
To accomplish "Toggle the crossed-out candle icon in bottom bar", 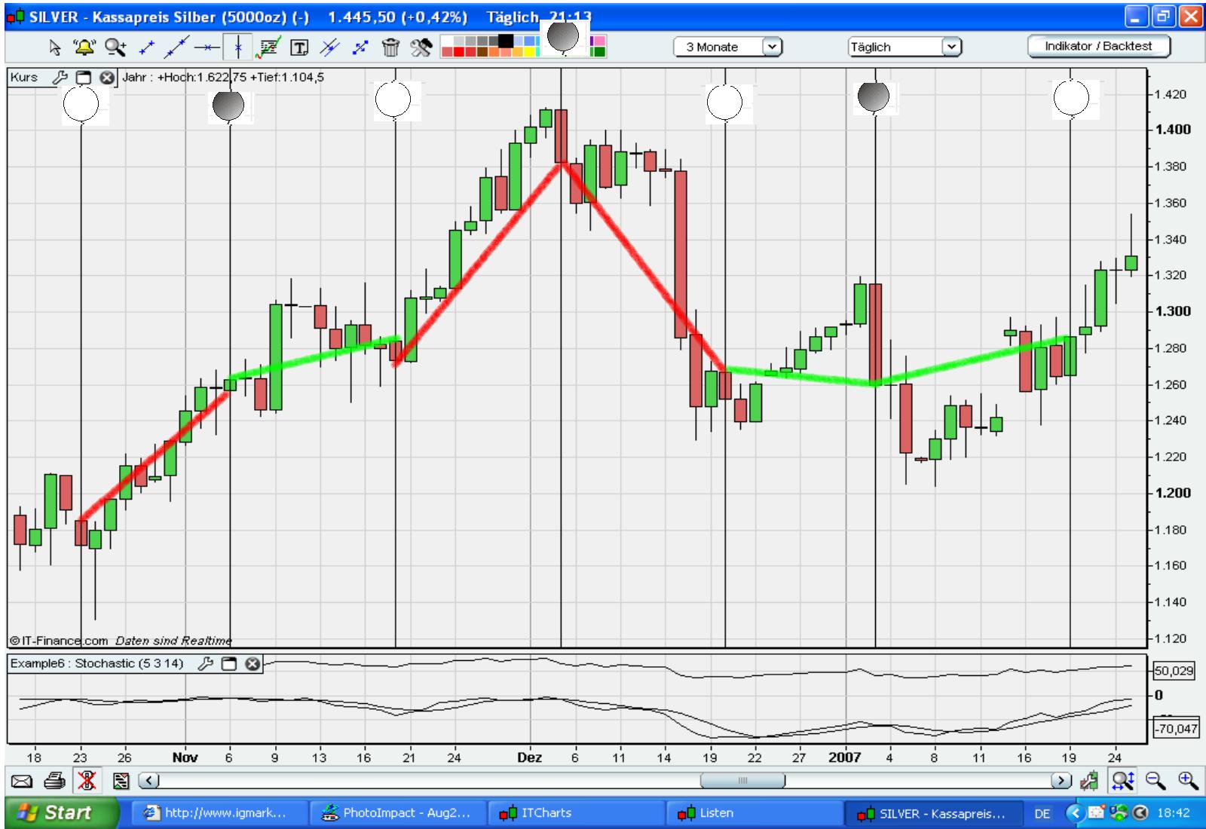I will click(87, 781).
